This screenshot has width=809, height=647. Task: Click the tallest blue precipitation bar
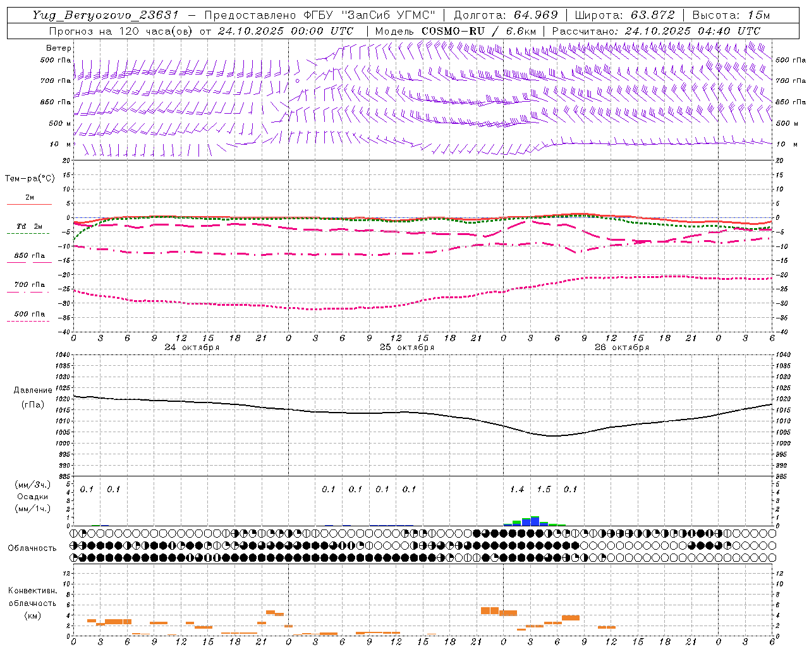point(535,521)
